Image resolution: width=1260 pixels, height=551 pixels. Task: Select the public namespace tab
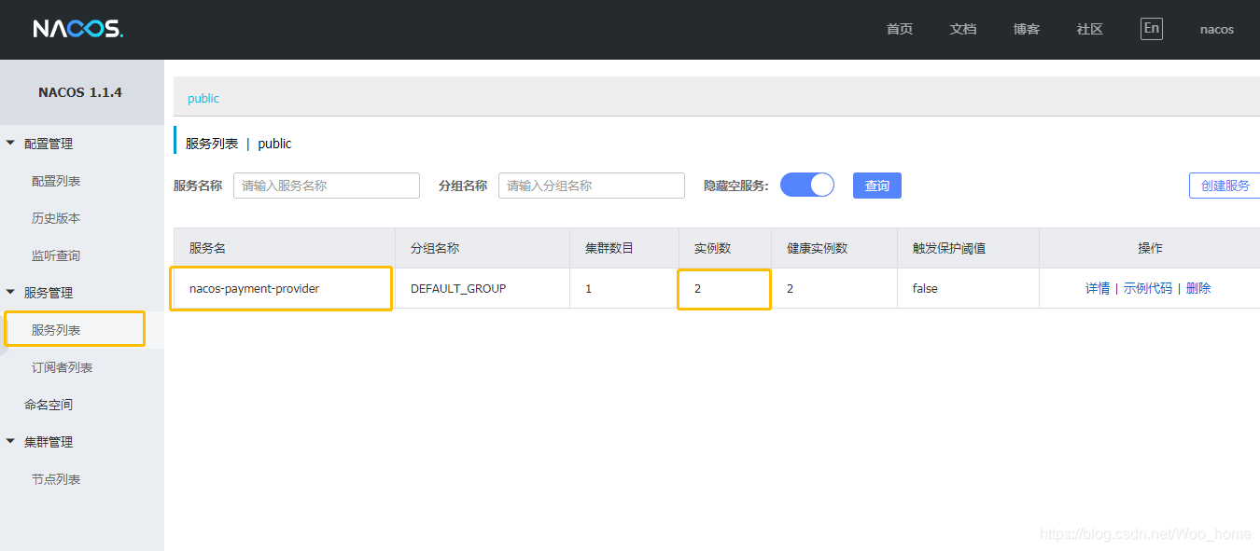[203, 98]
